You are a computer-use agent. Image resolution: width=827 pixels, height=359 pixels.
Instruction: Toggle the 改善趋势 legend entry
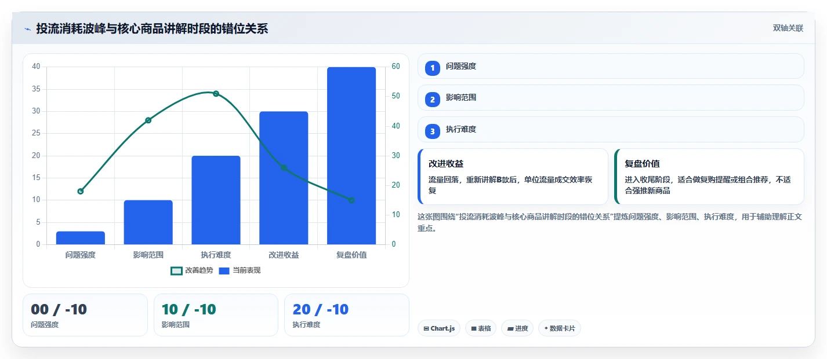pos(192,270)
